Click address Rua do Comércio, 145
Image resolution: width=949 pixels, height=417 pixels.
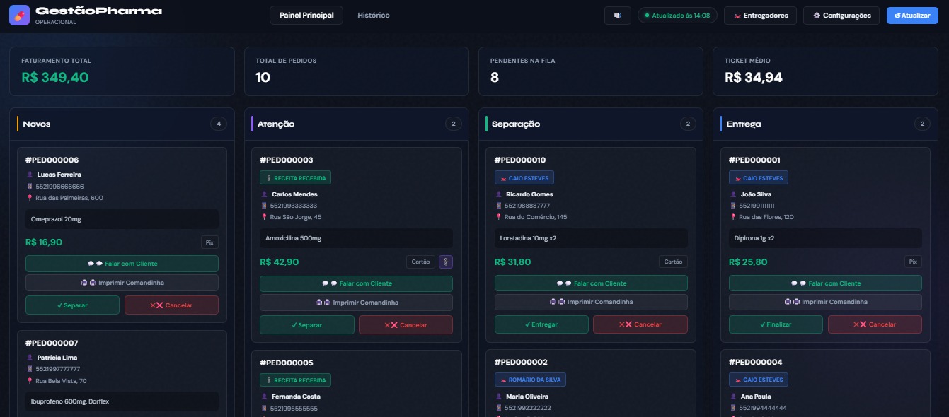click(x=536, y=217)
